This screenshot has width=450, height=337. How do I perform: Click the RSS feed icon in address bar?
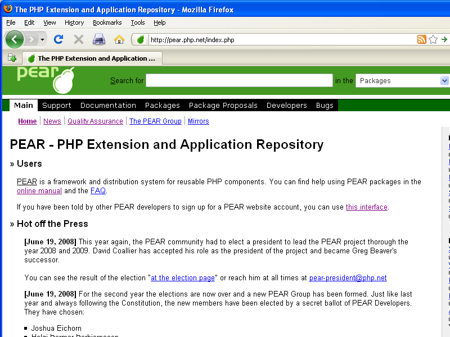click(x=421, y=39)
